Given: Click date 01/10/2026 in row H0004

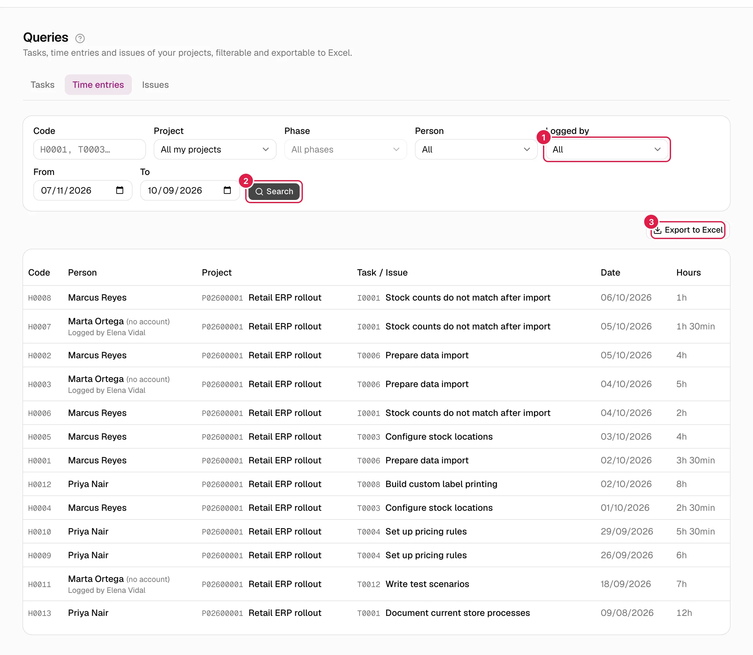Looking at the screenshot, I should (625, 508).
